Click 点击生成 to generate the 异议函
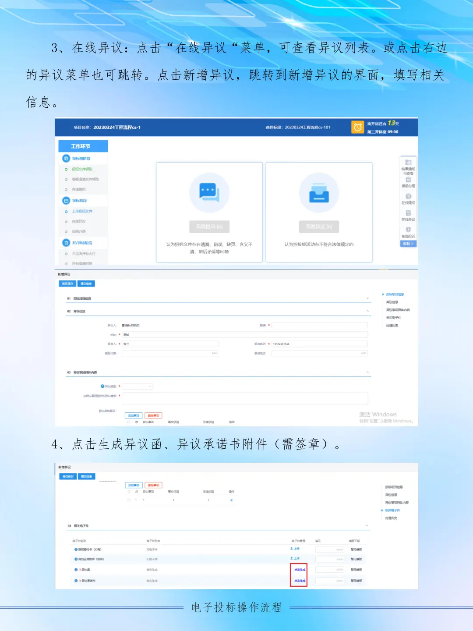 [x=299, y=569]
